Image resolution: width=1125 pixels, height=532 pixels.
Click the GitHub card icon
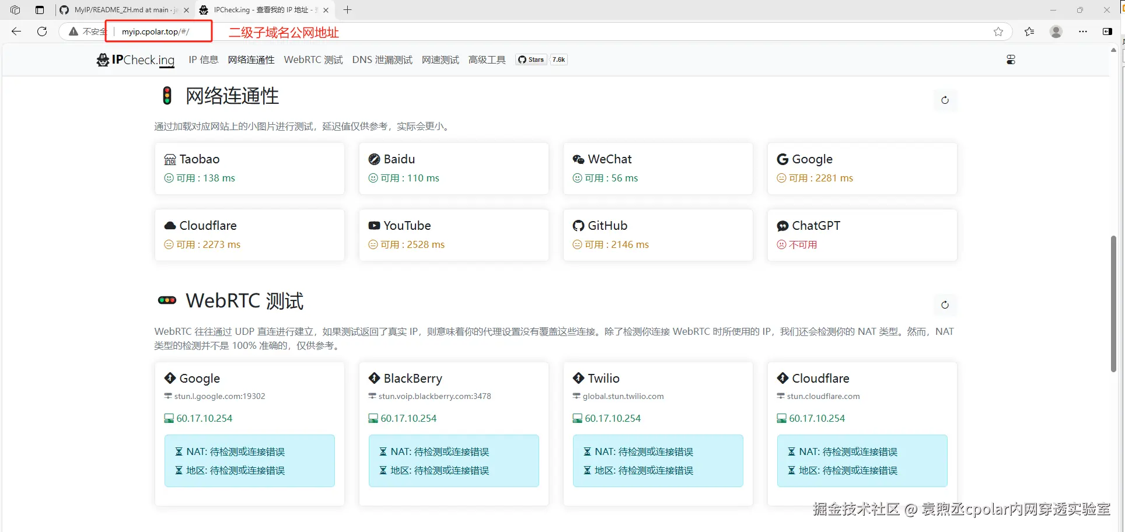click(x=578, y=226)
